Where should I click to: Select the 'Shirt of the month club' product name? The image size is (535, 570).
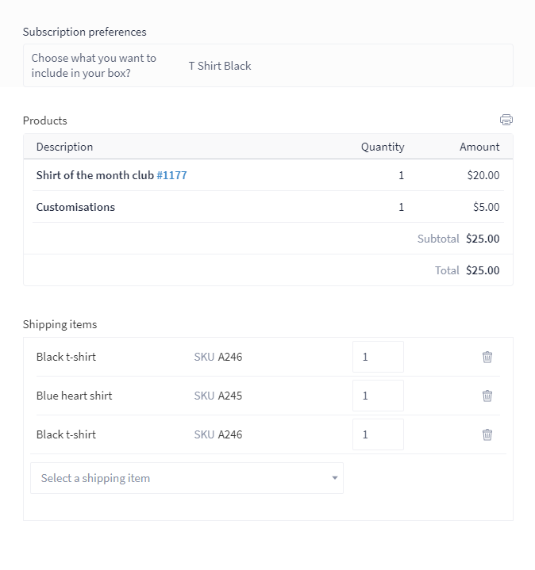(95, 175)
